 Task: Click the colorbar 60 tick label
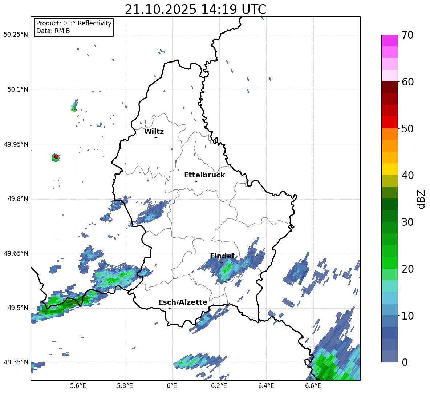point(407,82)
